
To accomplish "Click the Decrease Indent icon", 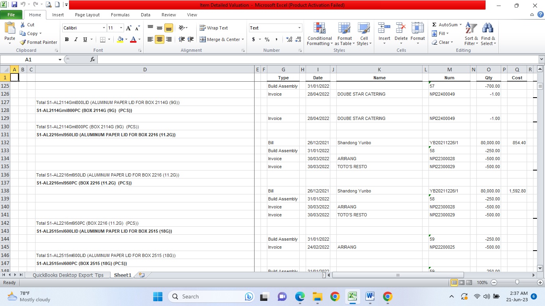I will click(182, 39).
